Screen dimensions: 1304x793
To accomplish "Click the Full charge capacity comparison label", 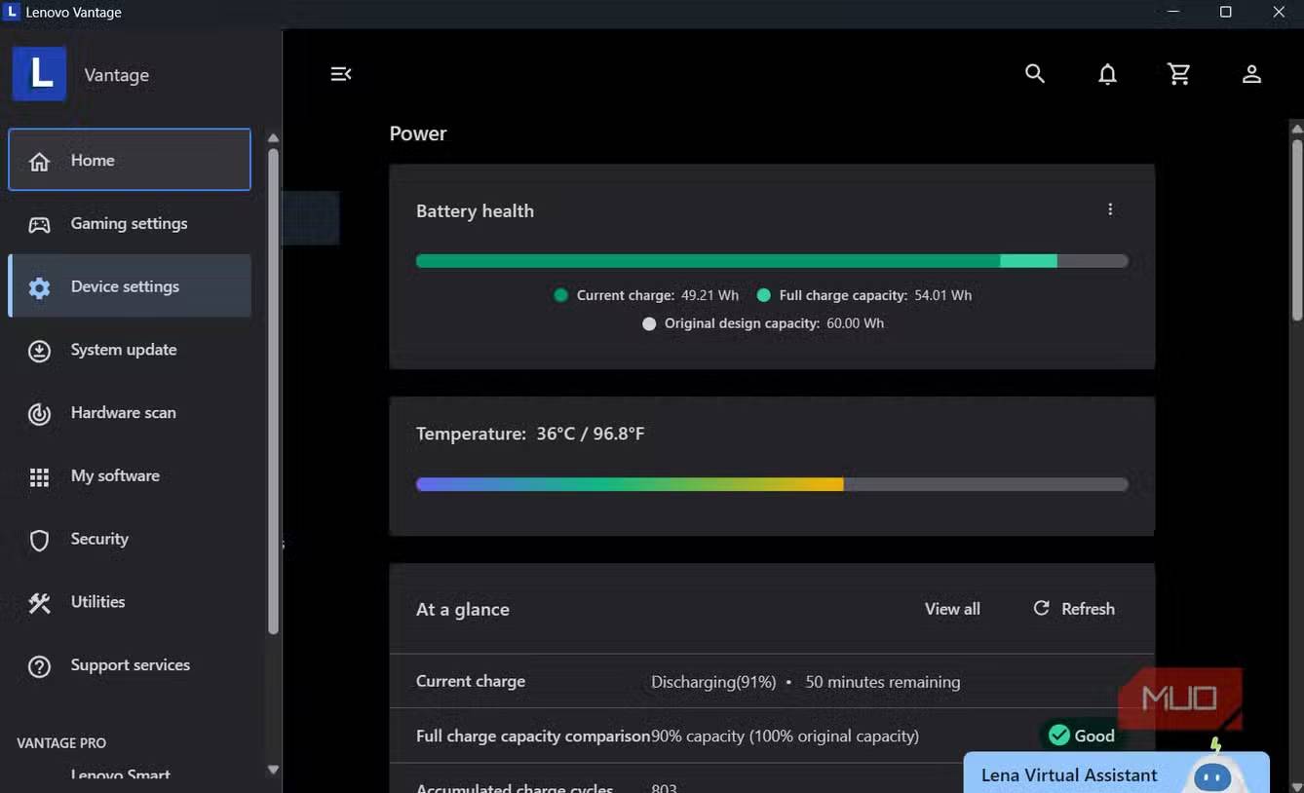I will point(533,736).
